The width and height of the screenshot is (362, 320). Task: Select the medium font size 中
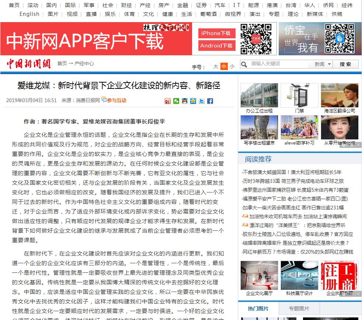(x=224, y=67)
